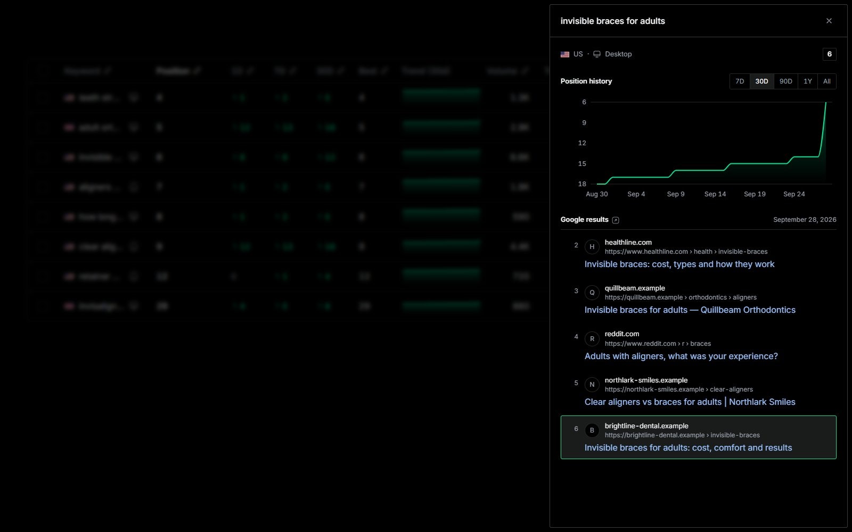Click the healthline.com favicon H icon
Image resolution: width=852 pixels, height=532 pixels.
coord(592,247)
